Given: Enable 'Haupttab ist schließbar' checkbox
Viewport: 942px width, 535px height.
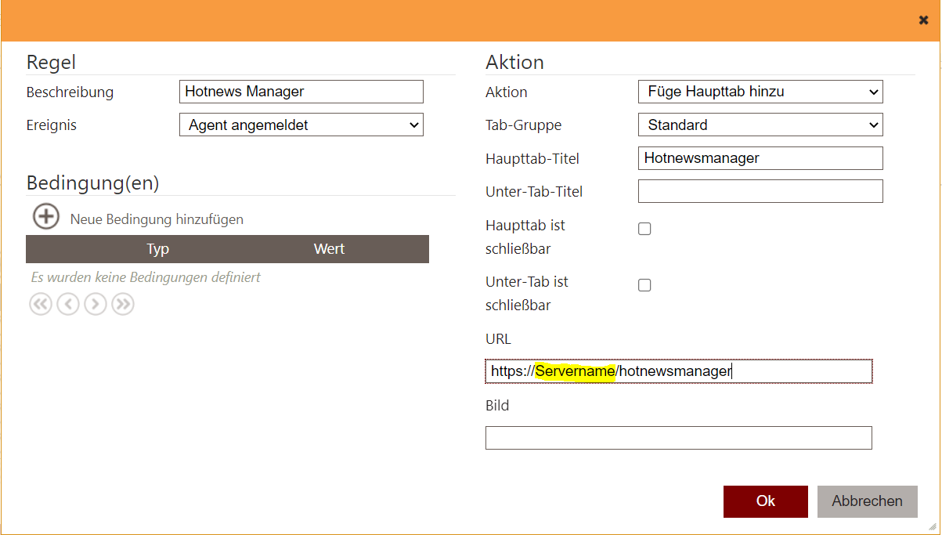Looking at the screenshot, I should (644, 229).
